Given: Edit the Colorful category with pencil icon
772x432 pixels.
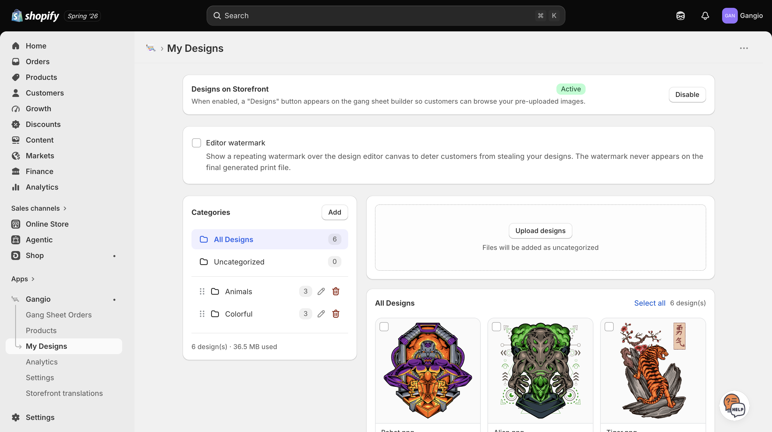Looking at the screenshot, I should click(x=321, y=314).
